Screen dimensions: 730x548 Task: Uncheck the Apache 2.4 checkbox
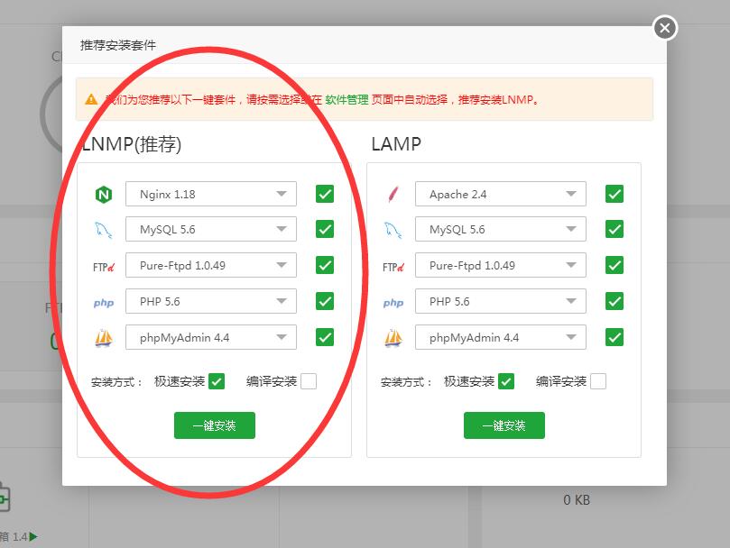(614, 194)
